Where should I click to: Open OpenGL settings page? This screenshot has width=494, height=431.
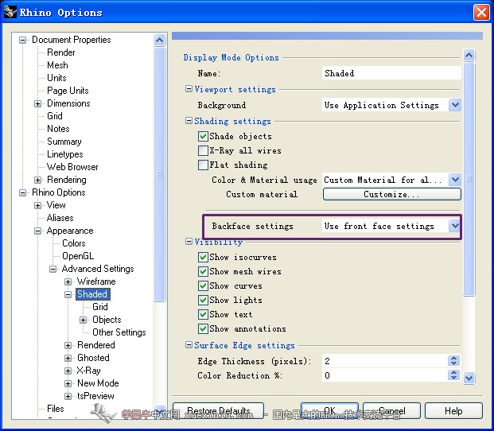78,256
